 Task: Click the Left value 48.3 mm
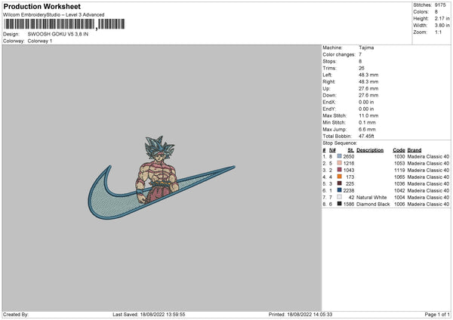pyautogui.click(x=368, y=75)
